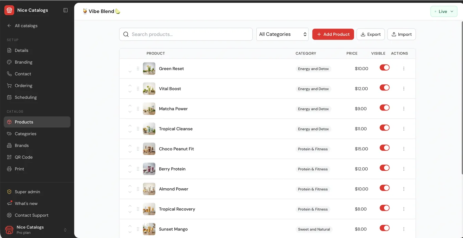Select Products in the catalog menu

point(37,122)
